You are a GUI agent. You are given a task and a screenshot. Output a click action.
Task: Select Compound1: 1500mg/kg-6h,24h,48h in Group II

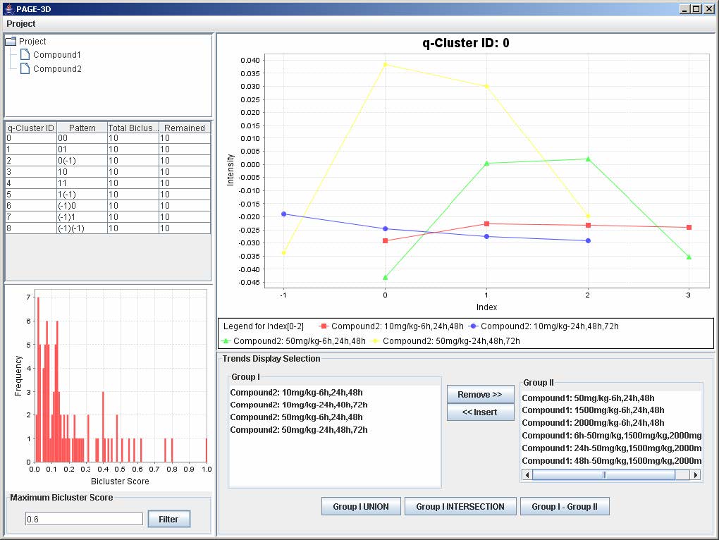593,410
